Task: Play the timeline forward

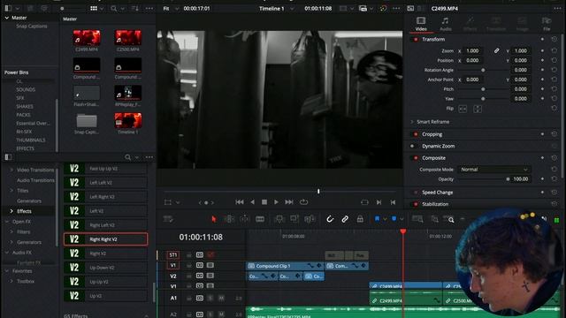Action: click(x=276, y=202)
